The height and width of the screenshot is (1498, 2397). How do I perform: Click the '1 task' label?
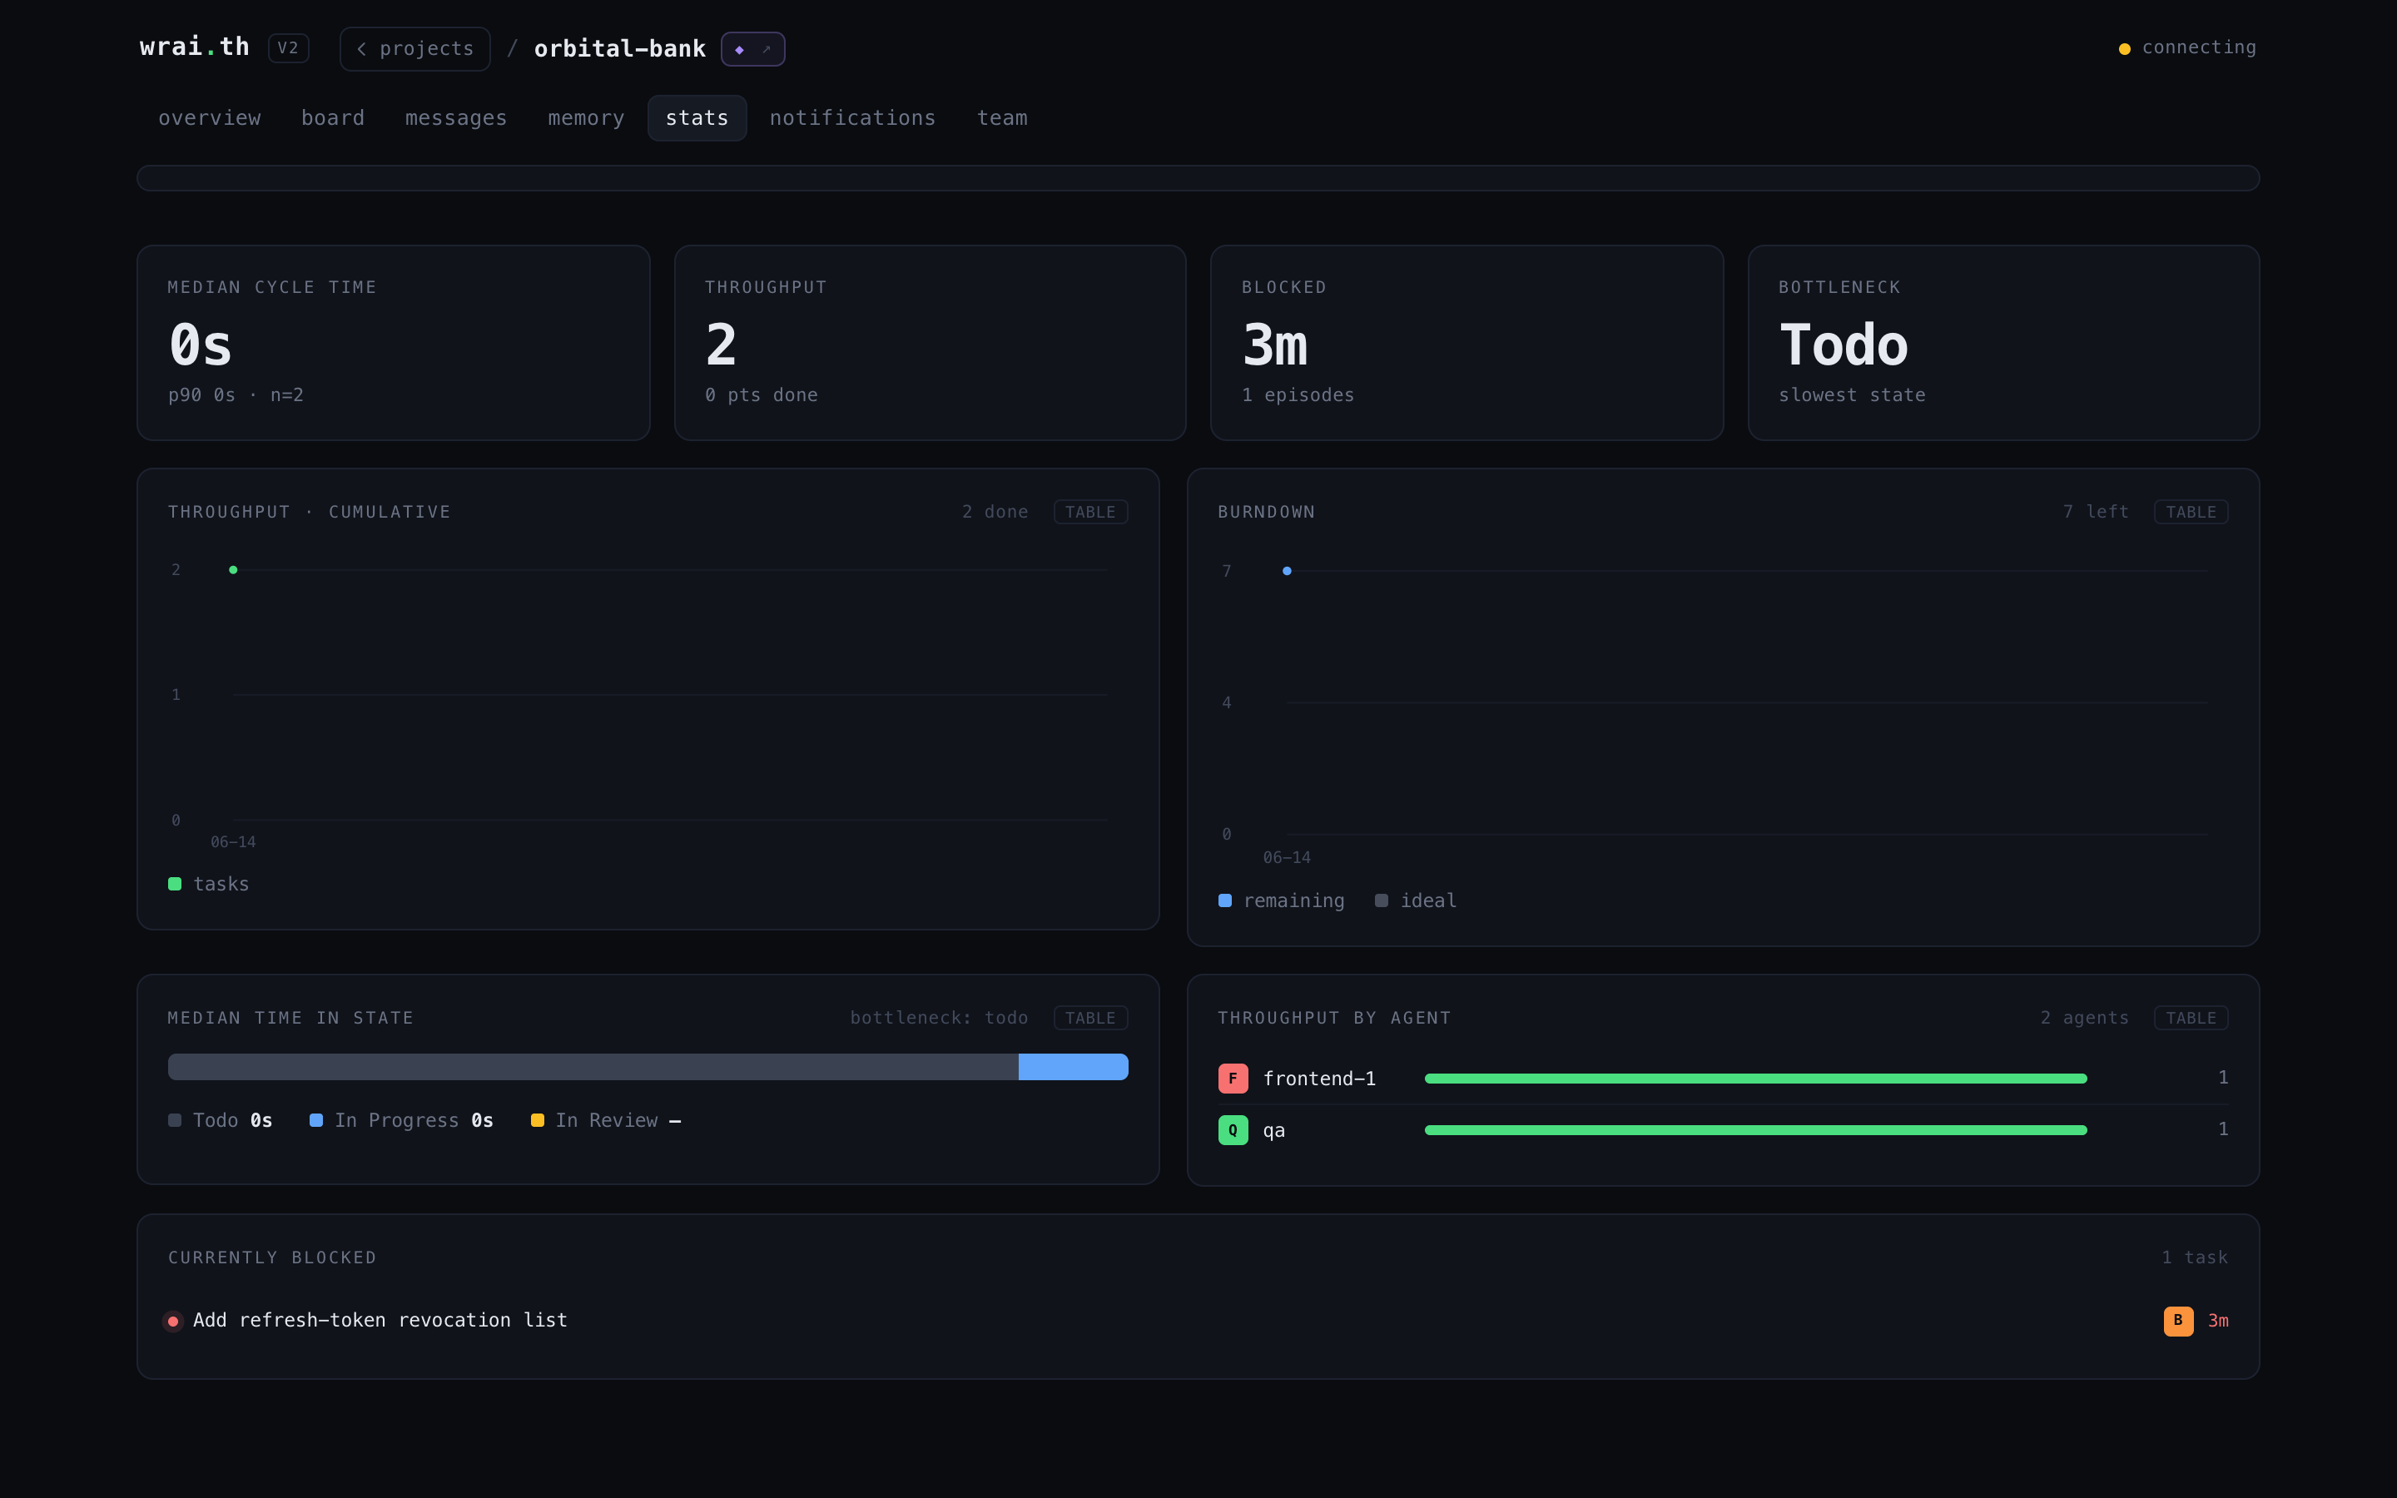click(2194, 1257)
